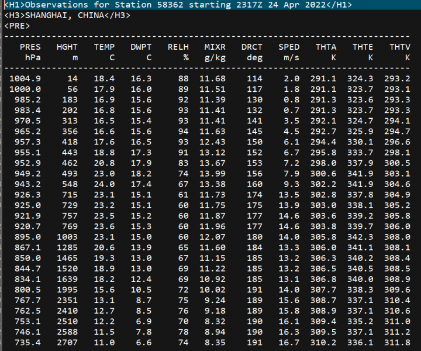Click the MIXR column header

click(x=215, y=47)
